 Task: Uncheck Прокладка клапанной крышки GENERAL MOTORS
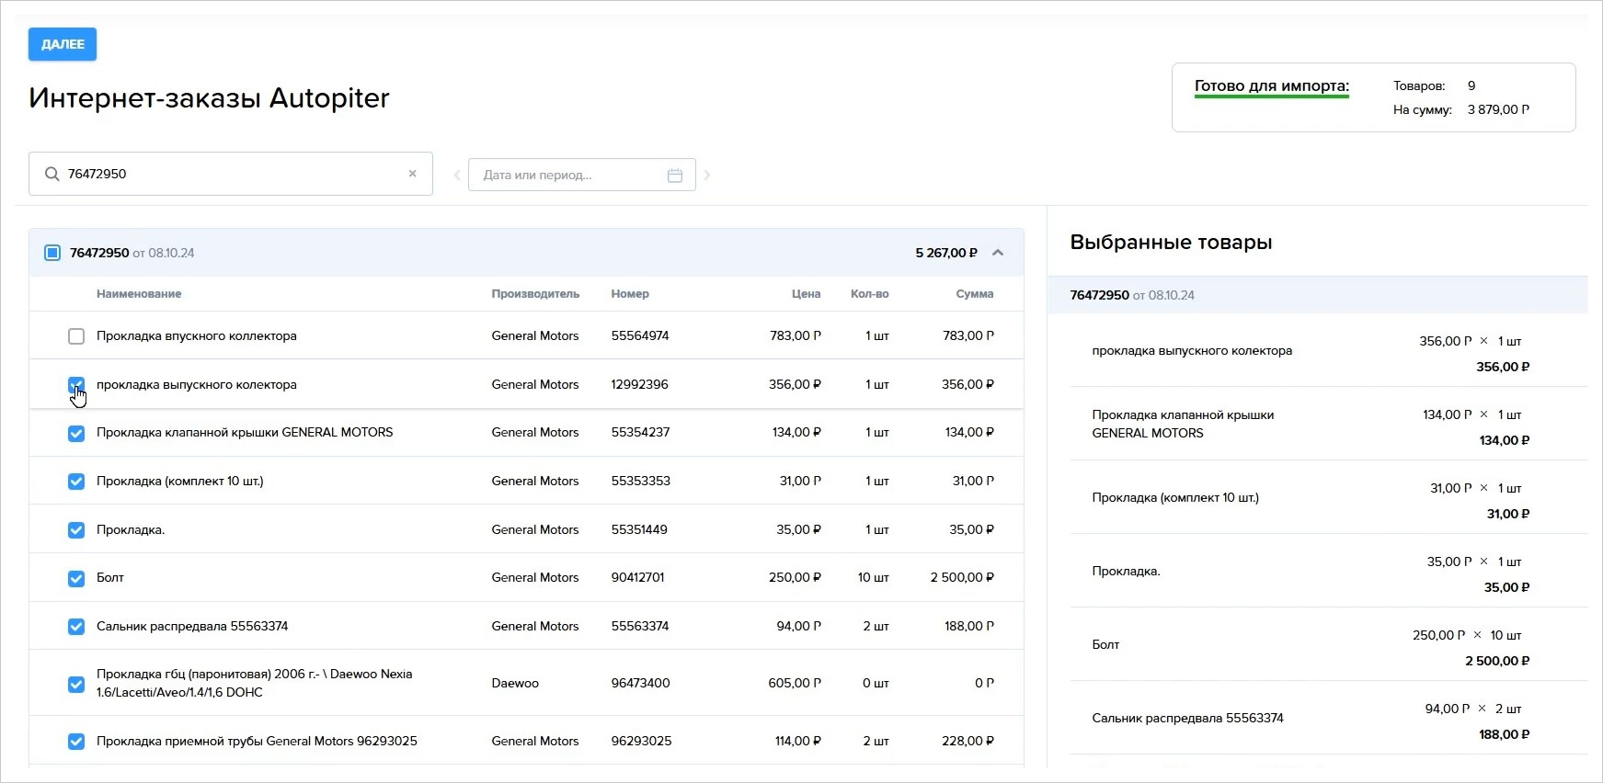(76, 434)
